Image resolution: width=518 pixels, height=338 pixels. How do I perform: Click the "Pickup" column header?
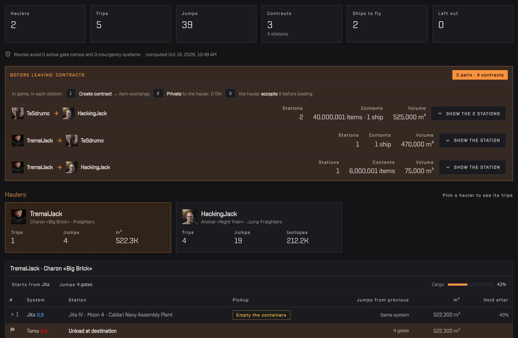[241, 300]
